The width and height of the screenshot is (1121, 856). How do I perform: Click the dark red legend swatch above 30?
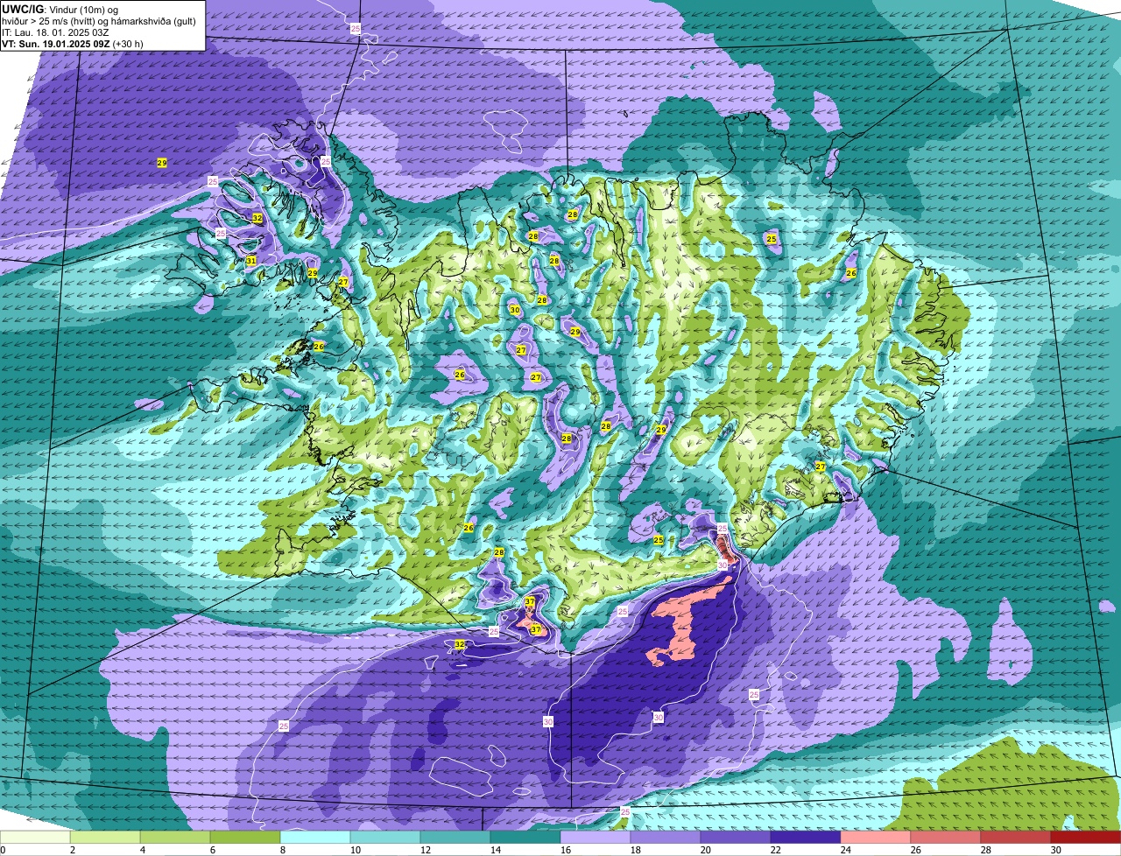[1086, 837]
